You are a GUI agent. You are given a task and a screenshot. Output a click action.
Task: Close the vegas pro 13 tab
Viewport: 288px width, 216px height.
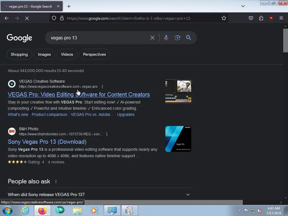click(x=58, y=6)
